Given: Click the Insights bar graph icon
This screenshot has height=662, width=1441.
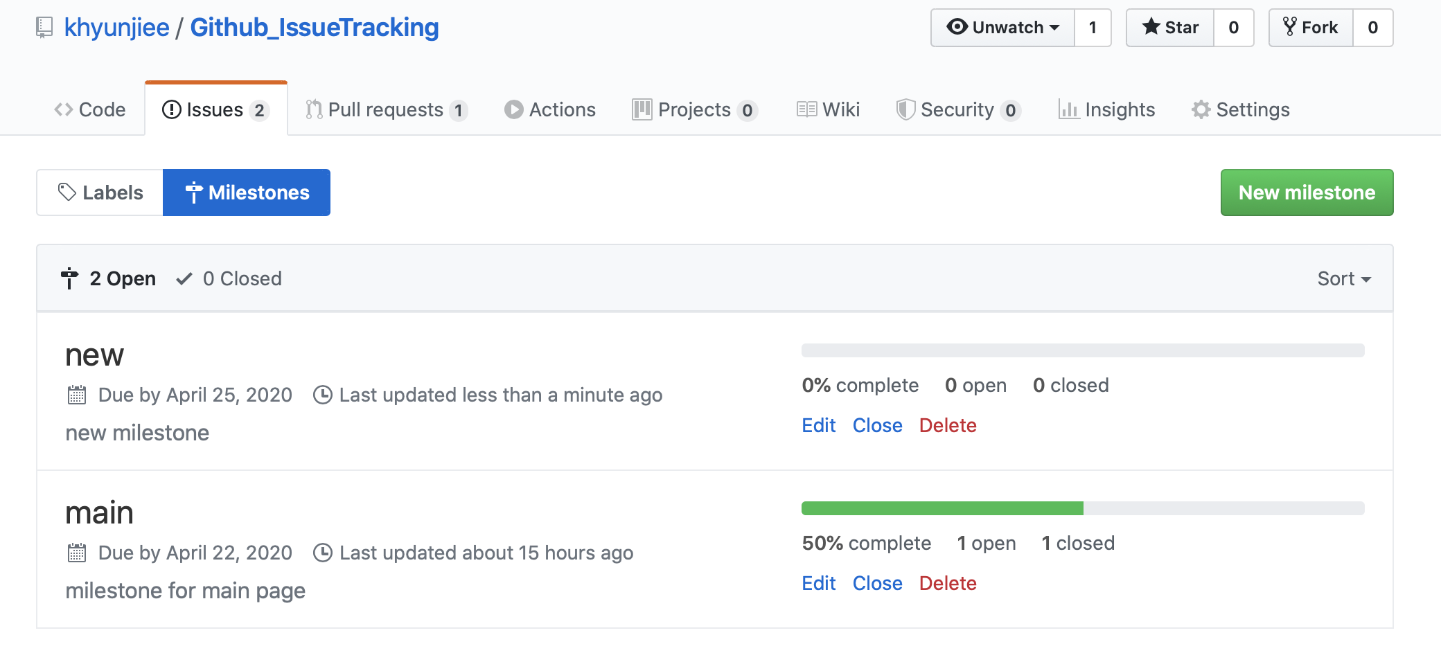Looking at the screenshot, I should click(1068, 110).
